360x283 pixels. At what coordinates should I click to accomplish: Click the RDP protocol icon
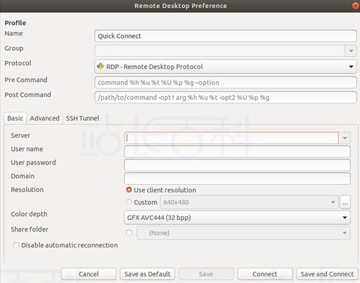pyautogui.click(x=100, y=67)
